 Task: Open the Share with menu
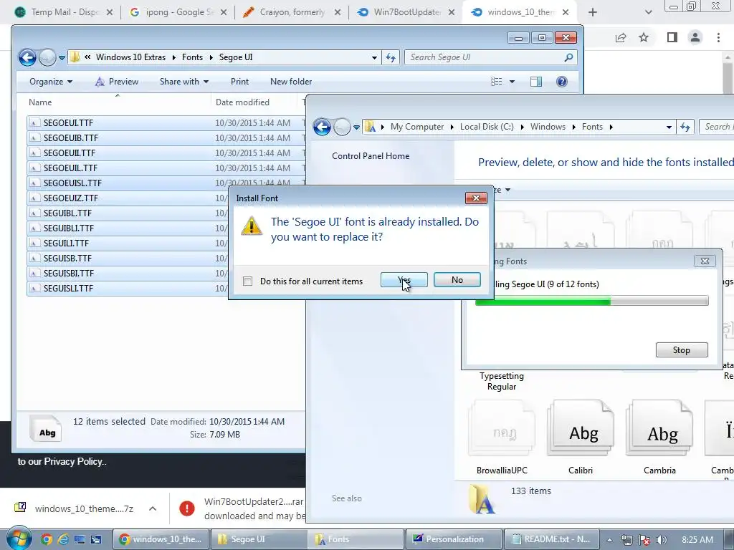[184, 82]
